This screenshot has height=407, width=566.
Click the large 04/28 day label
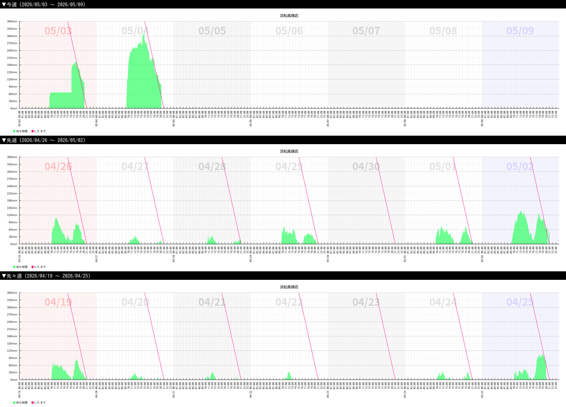[x=212, y=167]
